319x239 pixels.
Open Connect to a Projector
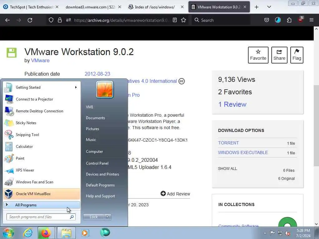(x=42, y=99)
